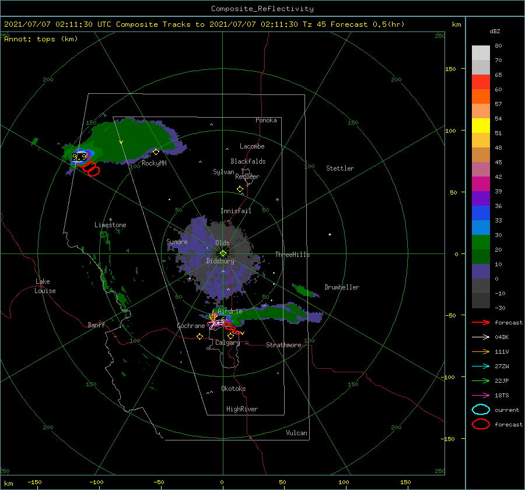The image size is (525, 490).
Task: Click the Composite_Reflectivity title
Action: (262, 9)
